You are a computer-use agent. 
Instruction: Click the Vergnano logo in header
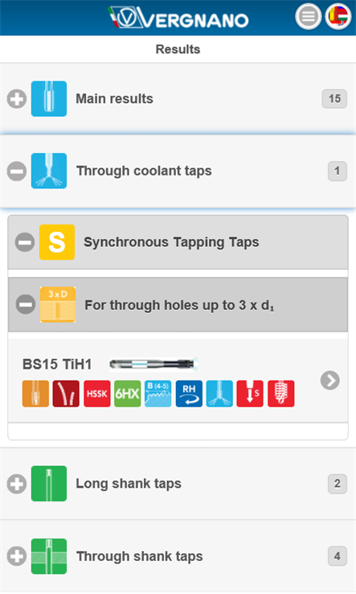click(178, 18)
